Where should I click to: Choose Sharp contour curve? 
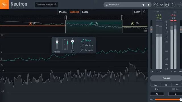click(86, 40)
